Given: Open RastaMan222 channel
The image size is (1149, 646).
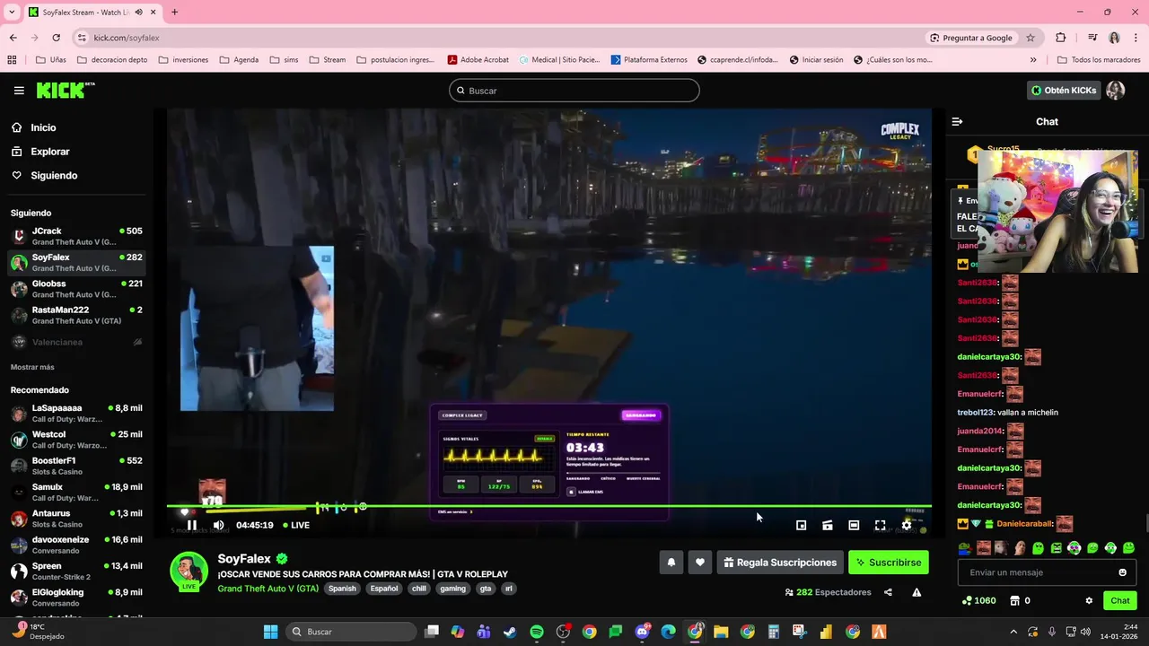Looking at the screenshot, I should 75,315.
